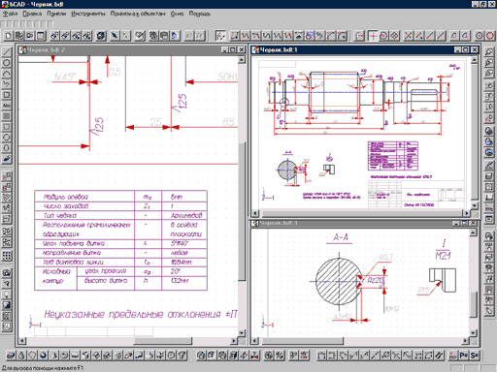Toggle the crosshair snap mode button
The width and height of the screenshot is (497, 372).
(x=373, y=36)
